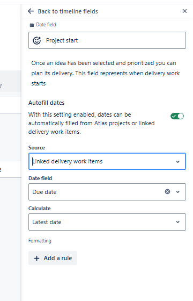The height and width of the screenshot is (301, 193).
Task: Add a rule under Formatting
Action: click(x=53, y=258)
